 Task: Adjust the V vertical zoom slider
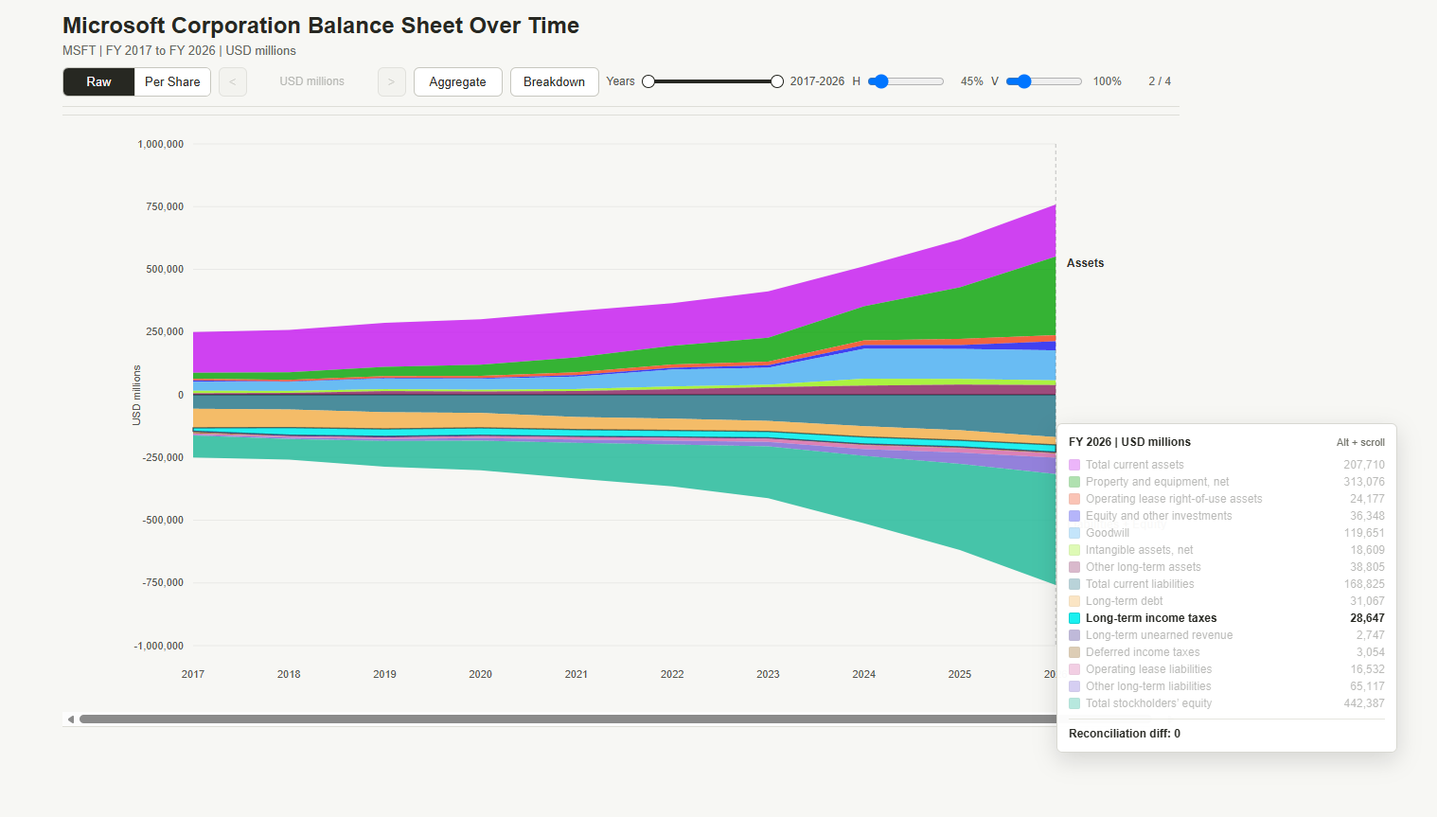point(1044,81)
